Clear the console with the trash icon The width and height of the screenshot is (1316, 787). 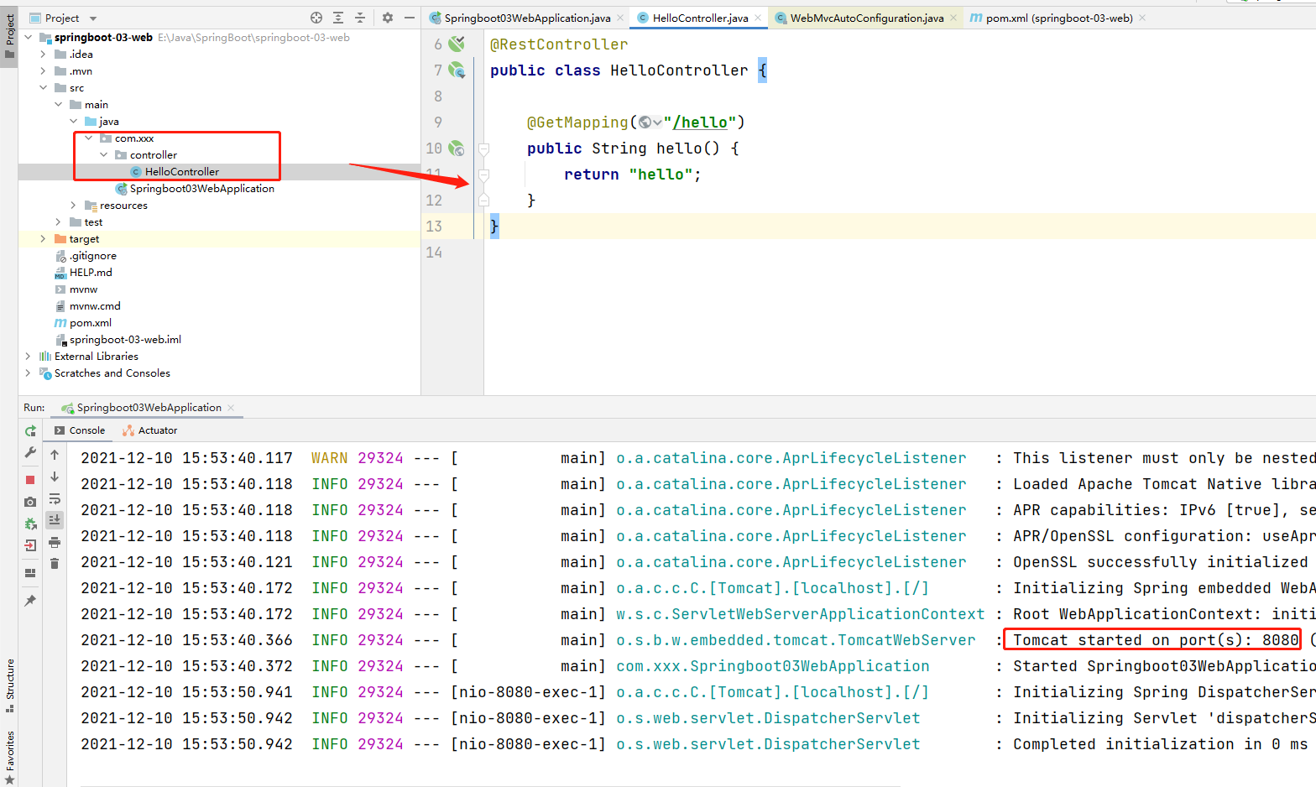tap(55, 564)
